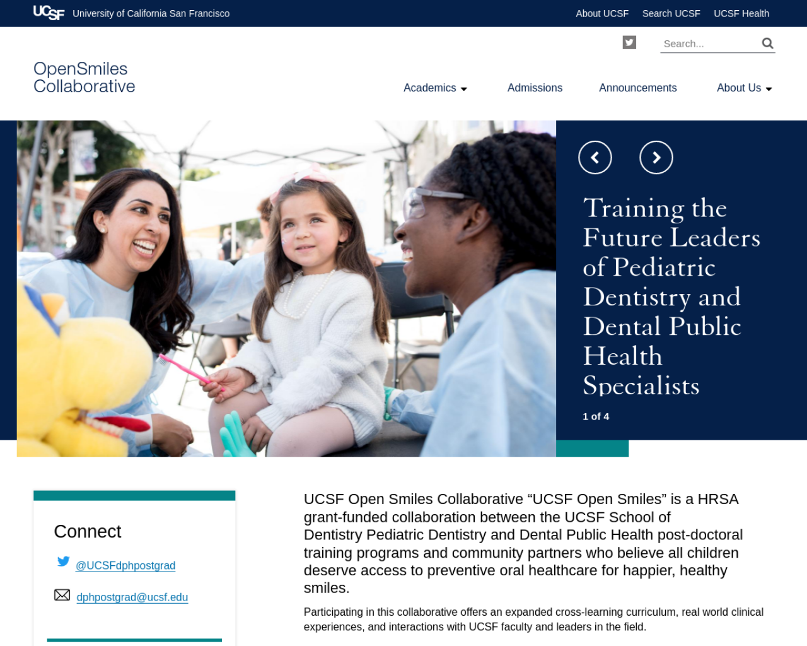Viewport: 807px width, 646px height.
Task: Open the Announcements menu item
Action: [637, 88]
